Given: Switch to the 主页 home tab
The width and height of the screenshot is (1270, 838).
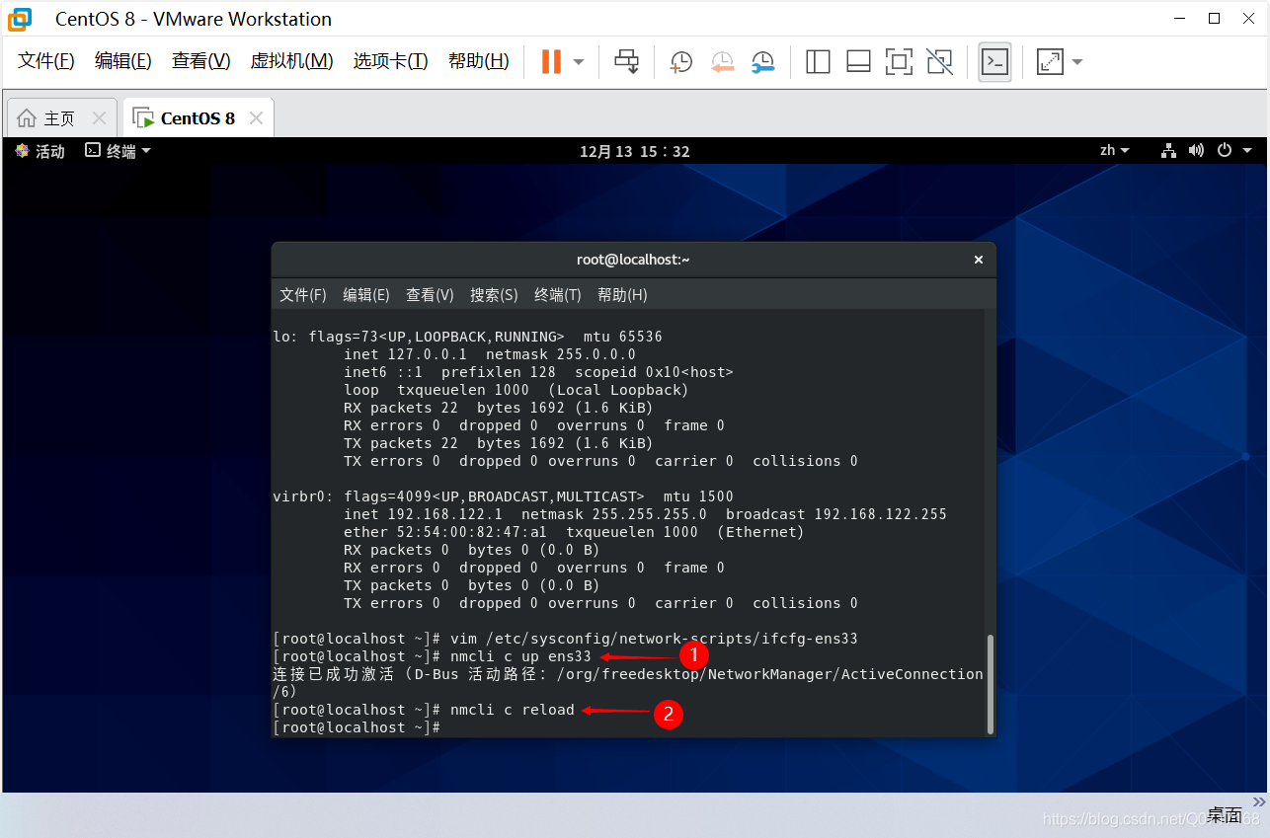Looking at the screenshot, I should (x=59, y=118).
